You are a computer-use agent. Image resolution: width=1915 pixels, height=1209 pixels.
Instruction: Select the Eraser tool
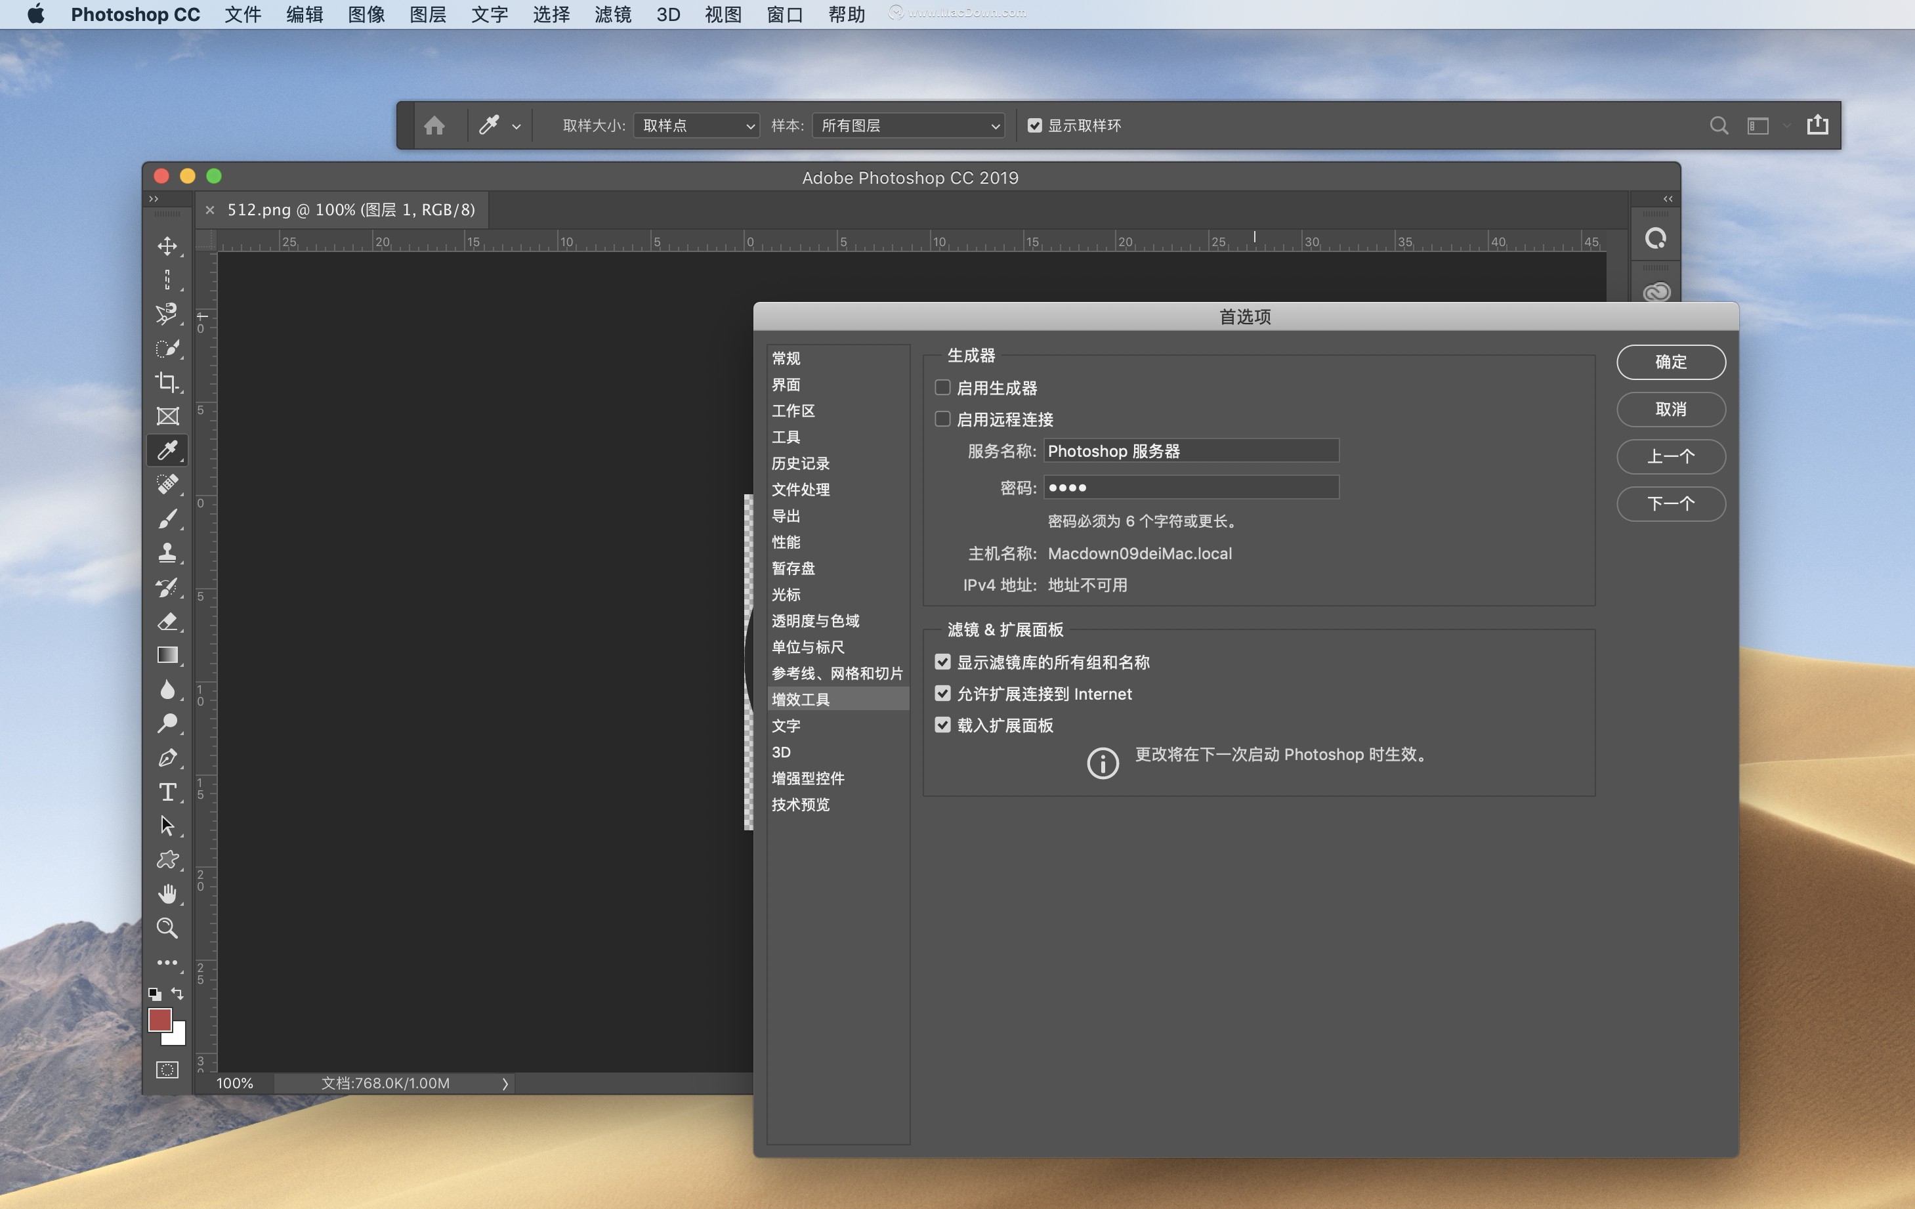[x=167, y=621]
